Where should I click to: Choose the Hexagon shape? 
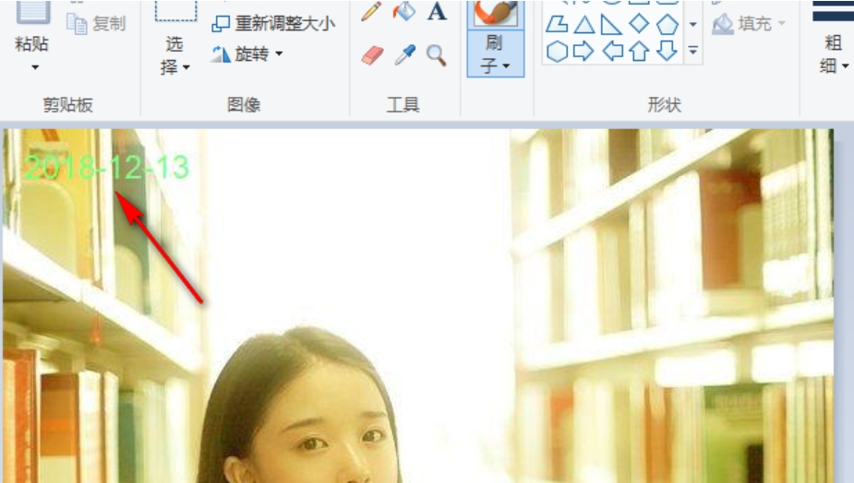click(x=557, y=52)
